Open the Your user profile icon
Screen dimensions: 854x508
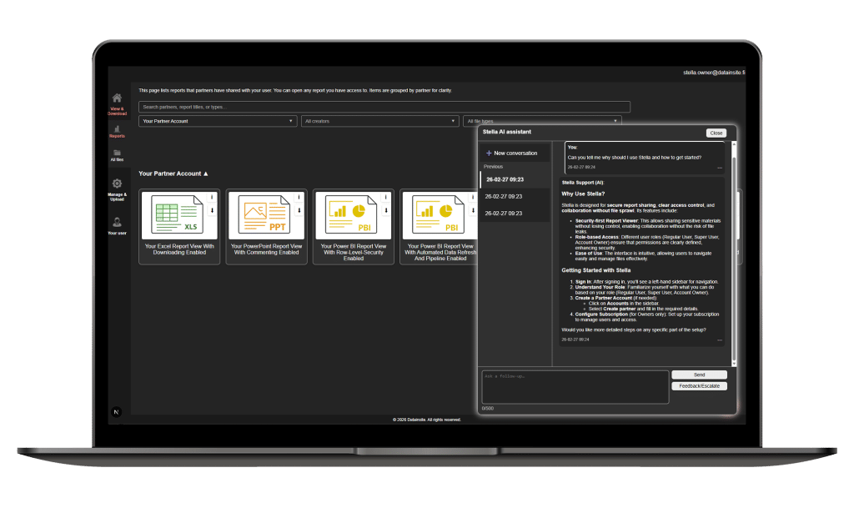pyautogui.click(x=117, y=222)
